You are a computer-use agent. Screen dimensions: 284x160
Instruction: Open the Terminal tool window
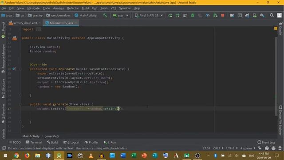34,142
